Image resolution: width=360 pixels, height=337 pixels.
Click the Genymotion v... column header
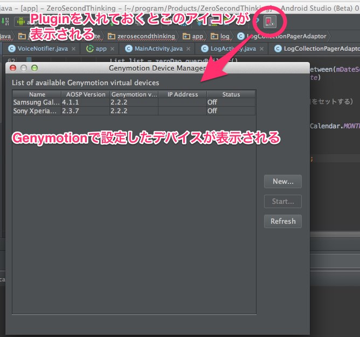[x=134, y=94]
